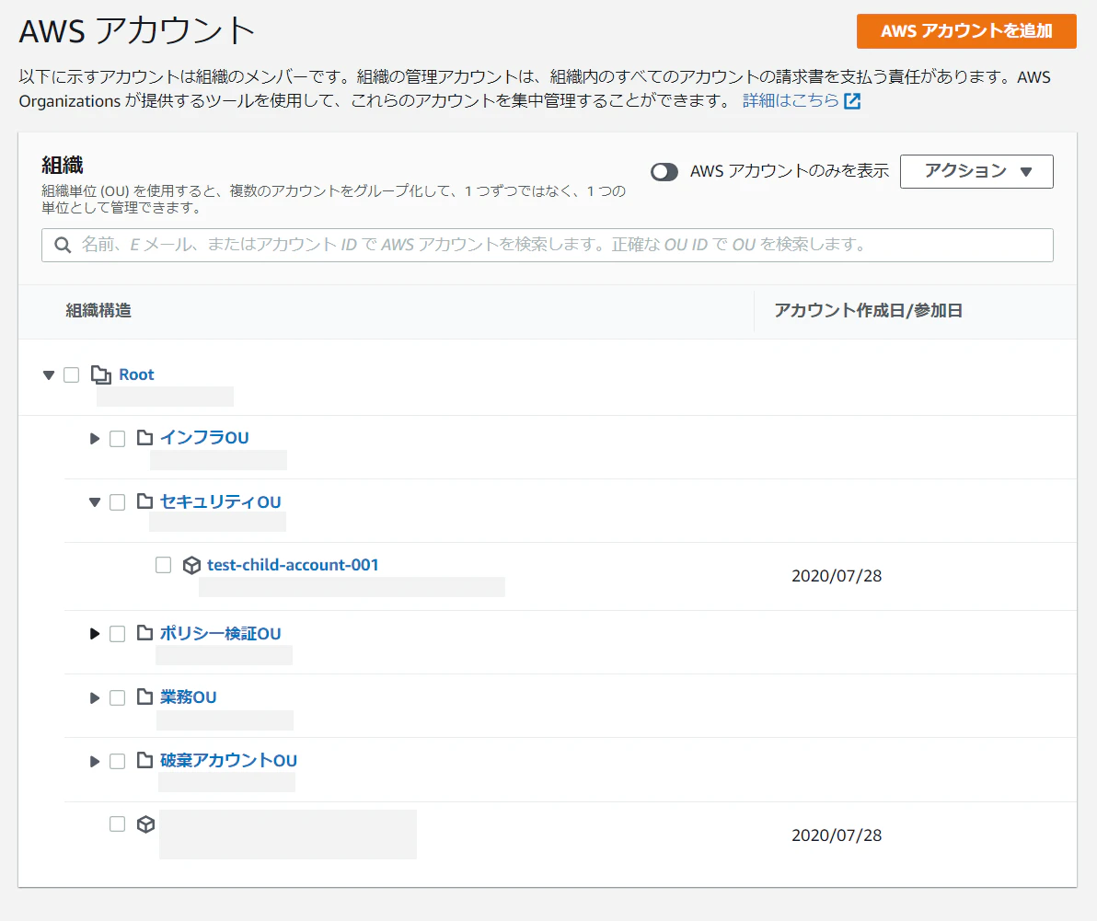Viewport: 1097px width, 921px height.
Task: Click the search magnifier icon
Action: (x=63, y=245)
